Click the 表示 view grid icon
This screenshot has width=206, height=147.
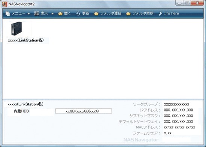37,13
